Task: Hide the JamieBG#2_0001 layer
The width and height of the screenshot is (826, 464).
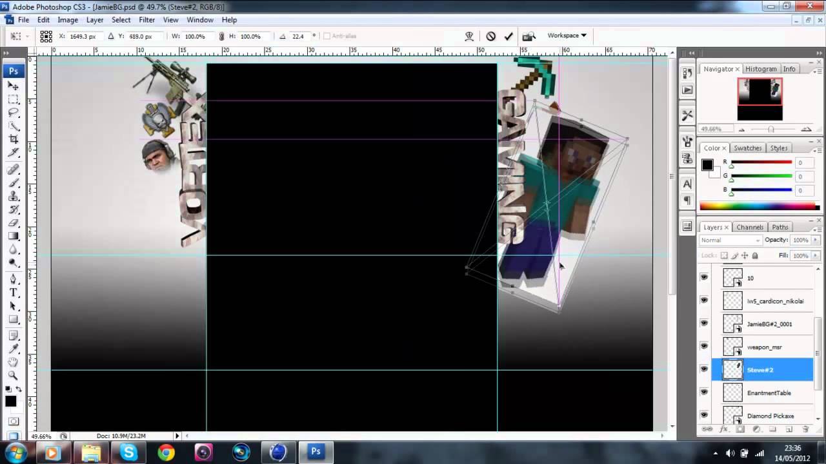Action: click(x=704, y=323)
